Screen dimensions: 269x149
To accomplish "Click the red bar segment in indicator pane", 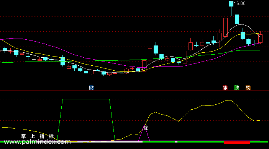I will 237,143.
